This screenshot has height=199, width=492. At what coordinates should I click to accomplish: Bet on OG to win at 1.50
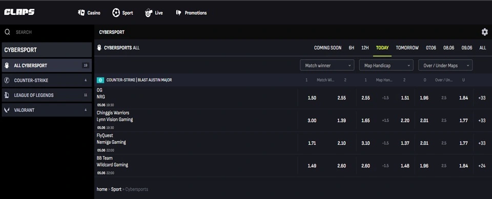[312, 98]
